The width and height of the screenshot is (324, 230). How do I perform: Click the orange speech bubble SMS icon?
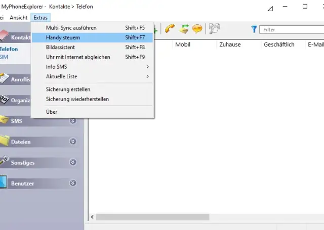click(x=197, y=29)
